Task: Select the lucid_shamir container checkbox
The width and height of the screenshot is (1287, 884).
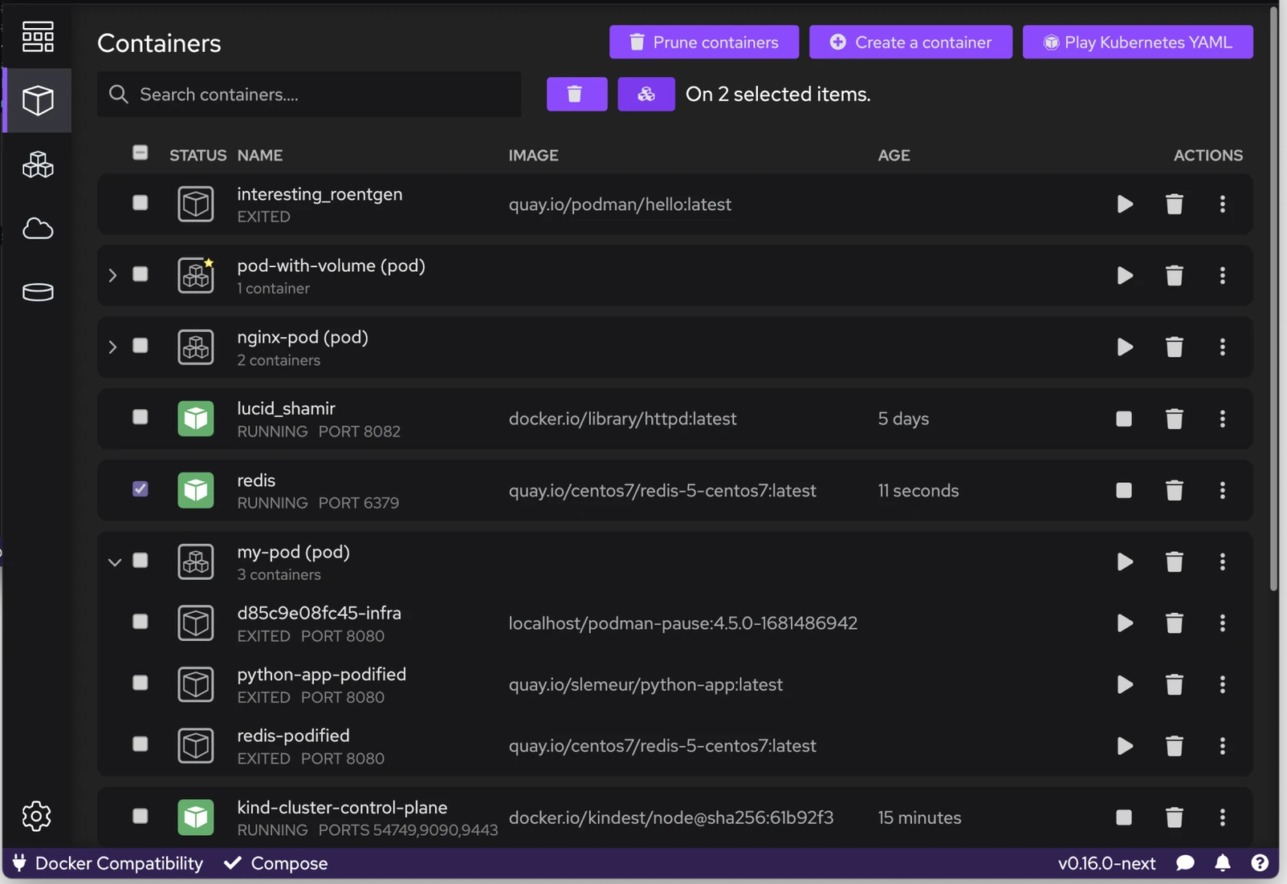Action: [x=141, y=417]
